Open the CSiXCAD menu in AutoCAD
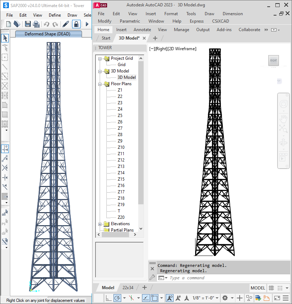The width and height of the screenshot is (292, 304). (221, 21)
